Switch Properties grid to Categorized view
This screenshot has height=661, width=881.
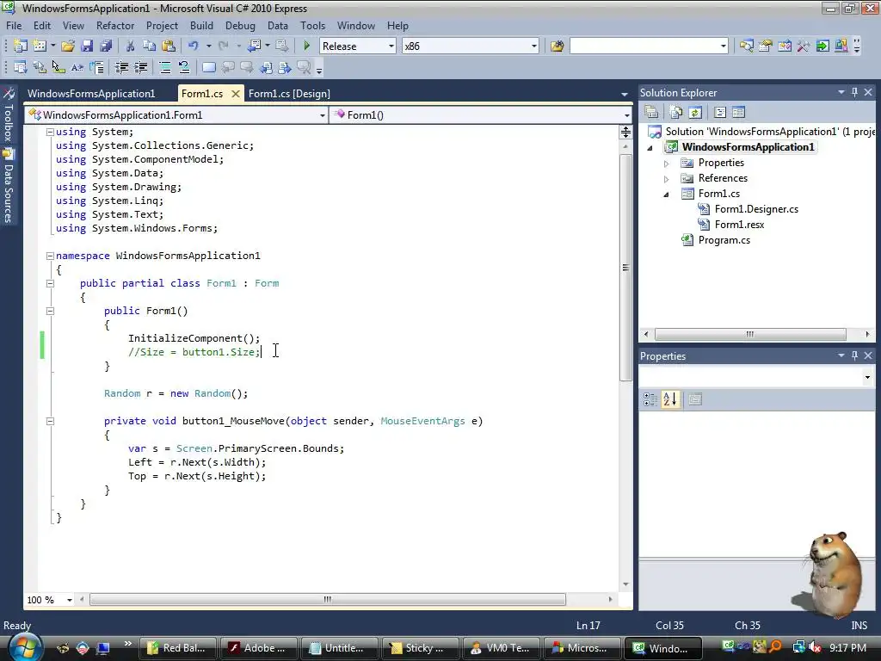point(650,399)
